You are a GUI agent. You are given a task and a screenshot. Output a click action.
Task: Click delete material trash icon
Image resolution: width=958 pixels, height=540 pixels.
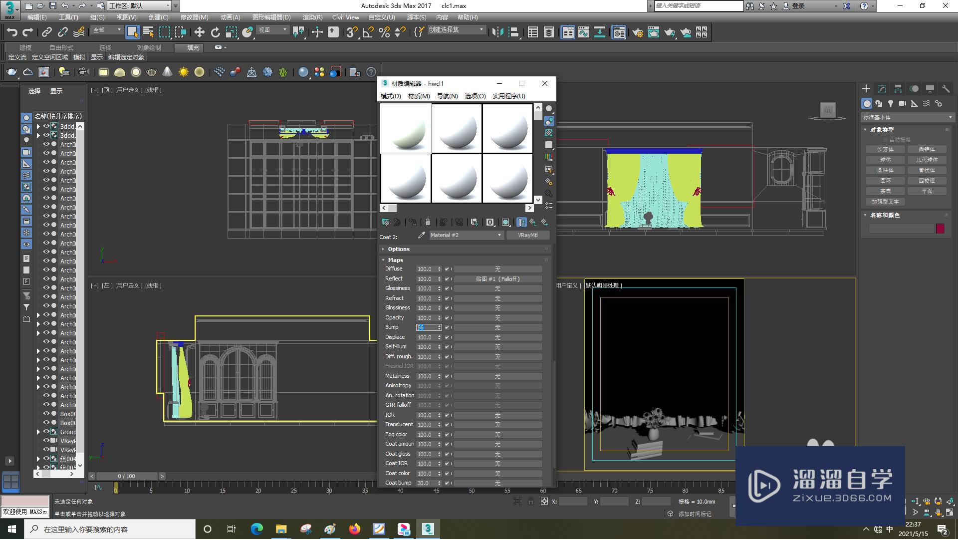tap(428, 223)
